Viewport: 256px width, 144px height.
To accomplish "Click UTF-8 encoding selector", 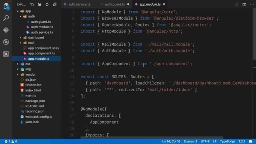I will 205,141.
